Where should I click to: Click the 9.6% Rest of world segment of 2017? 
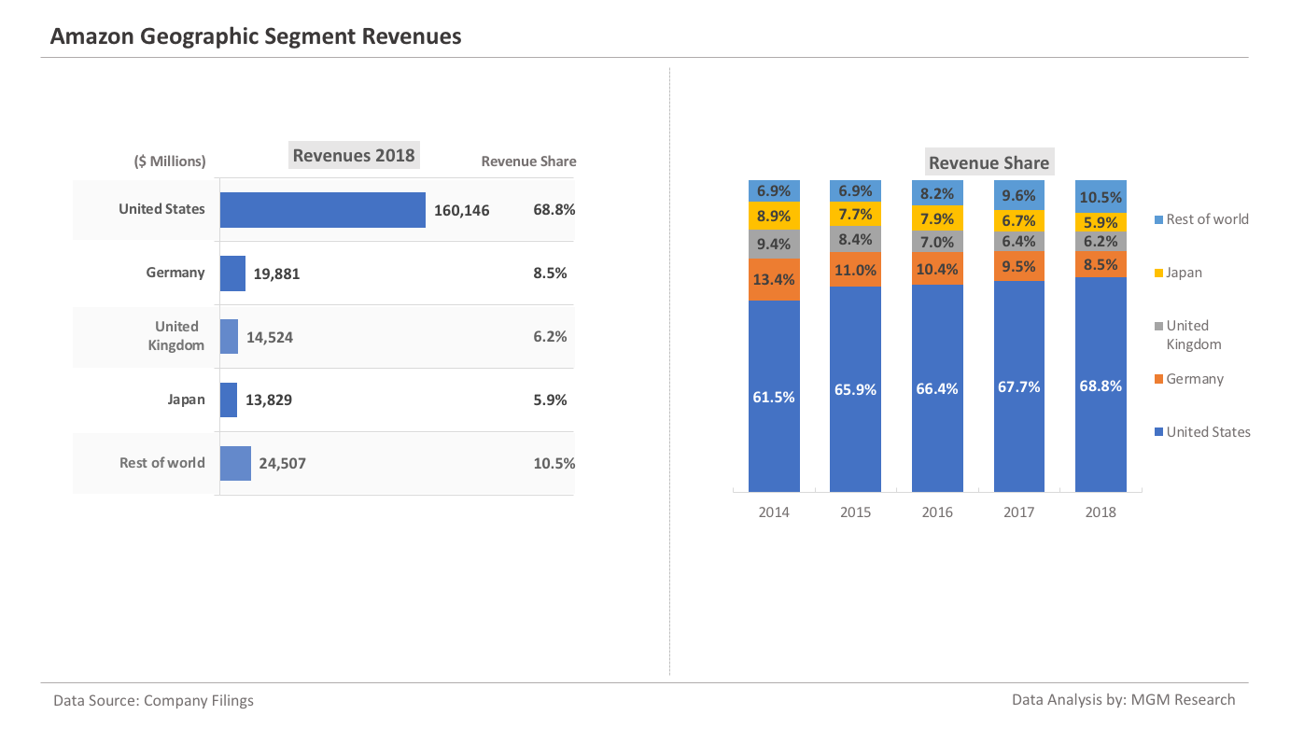pyautogui.click(x=1019, y=195)
